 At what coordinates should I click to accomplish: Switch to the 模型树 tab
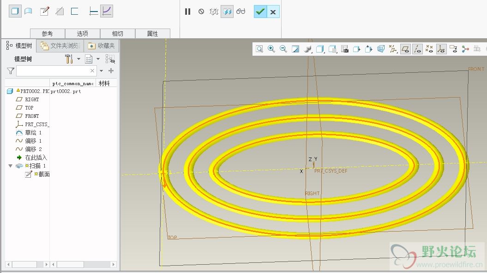pos(19,46)
